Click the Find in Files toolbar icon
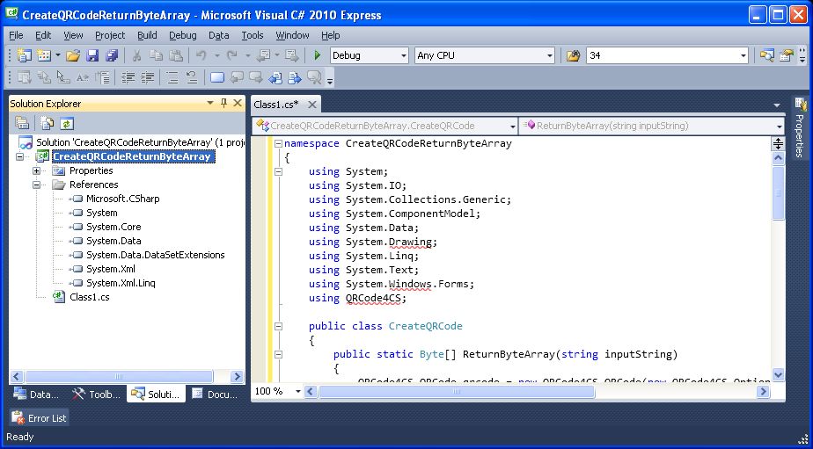The height and width of the screenshot is (449, 813). [x=573, y=55]
